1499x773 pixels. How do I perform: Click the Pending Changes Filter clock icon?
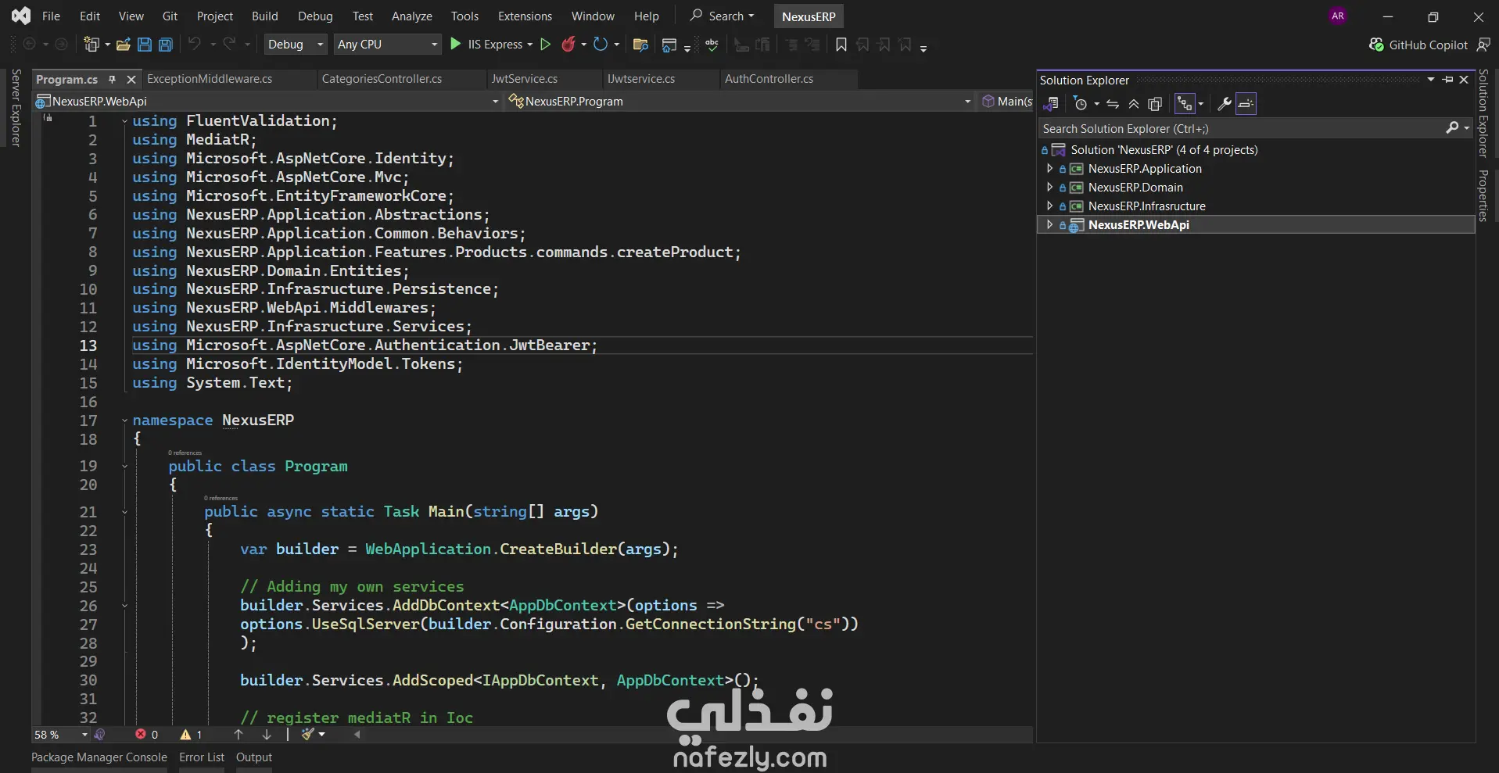tap(1081, 104)
